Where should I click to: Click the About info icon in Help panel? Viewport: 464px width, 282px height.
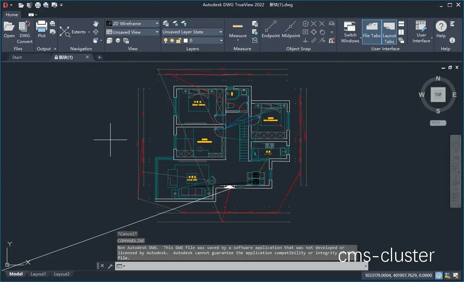point(452,40)
